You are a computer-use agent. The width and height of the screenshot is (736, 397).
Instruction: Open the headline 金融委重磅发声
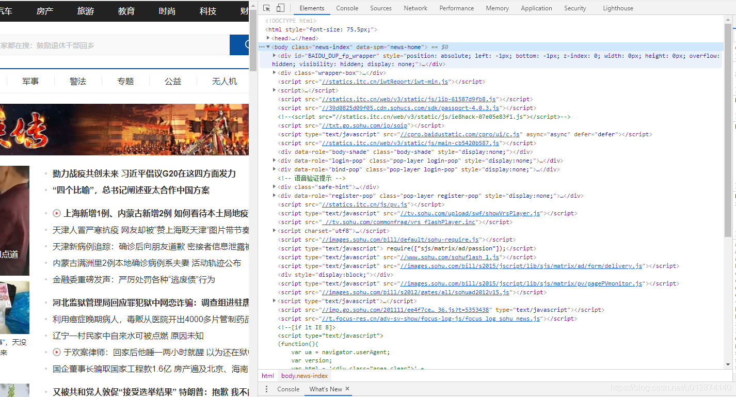tap(134, 279)
